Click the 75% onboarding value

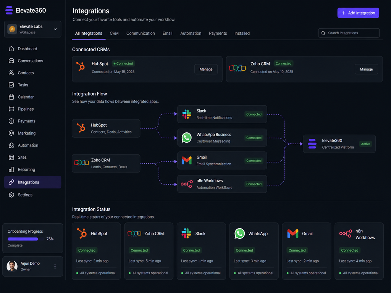pos(50,239)
